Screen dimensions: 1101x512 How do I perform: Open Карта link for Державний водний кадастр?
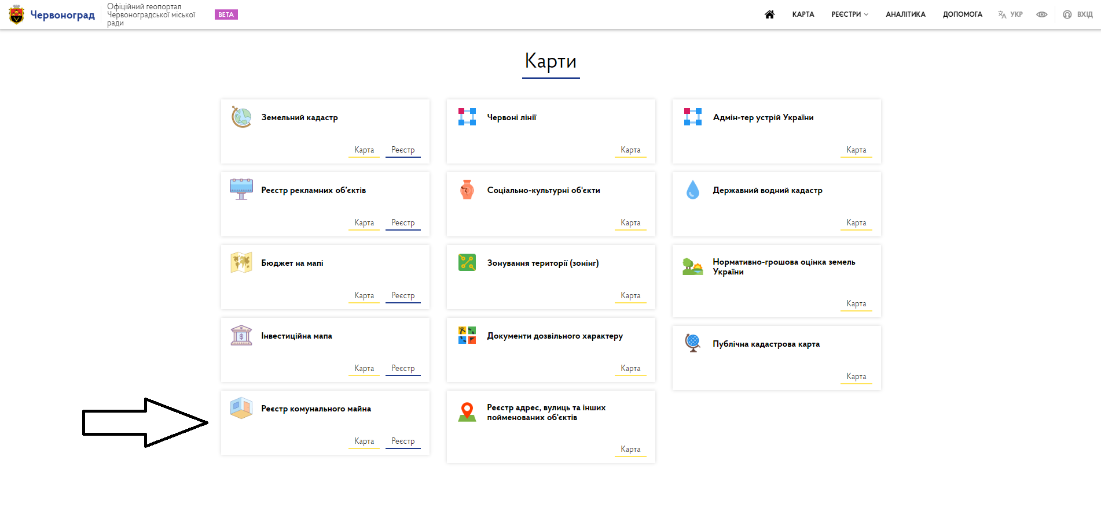click(856, 223)
